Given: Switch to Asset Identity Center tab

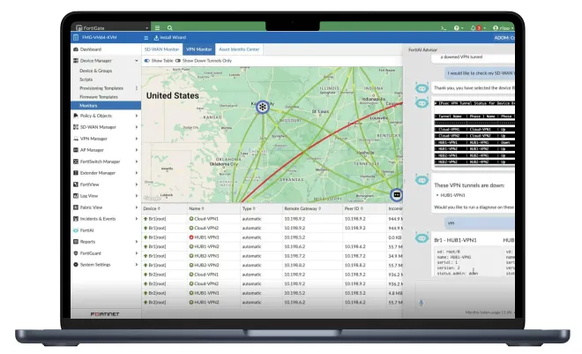Looking at the screenshot, I should tap(239, 49).
